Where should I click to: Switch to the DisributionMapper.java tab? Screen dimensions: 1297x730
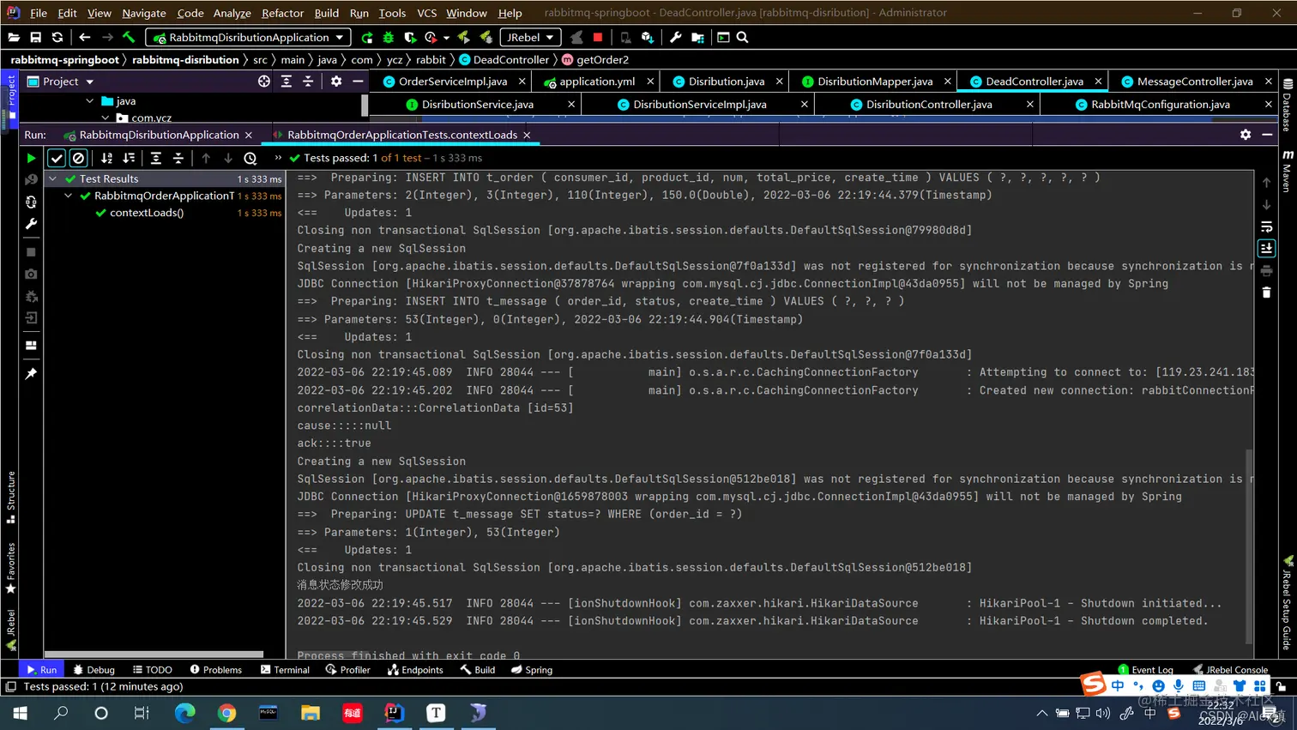pos(874,81)
